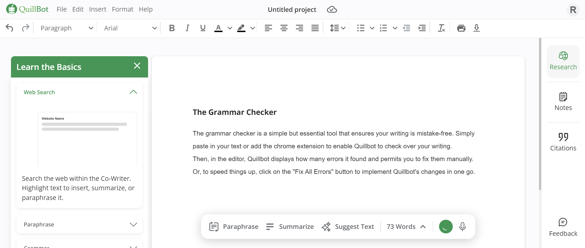Decrease paragraph indent
Screen dimensions: 585x248
[406, 28]
